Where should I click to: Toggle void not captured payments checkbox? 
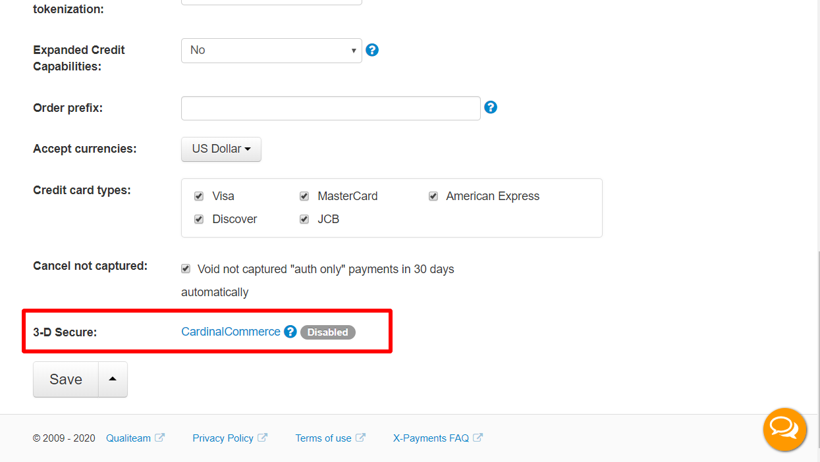tap(186, 269)
